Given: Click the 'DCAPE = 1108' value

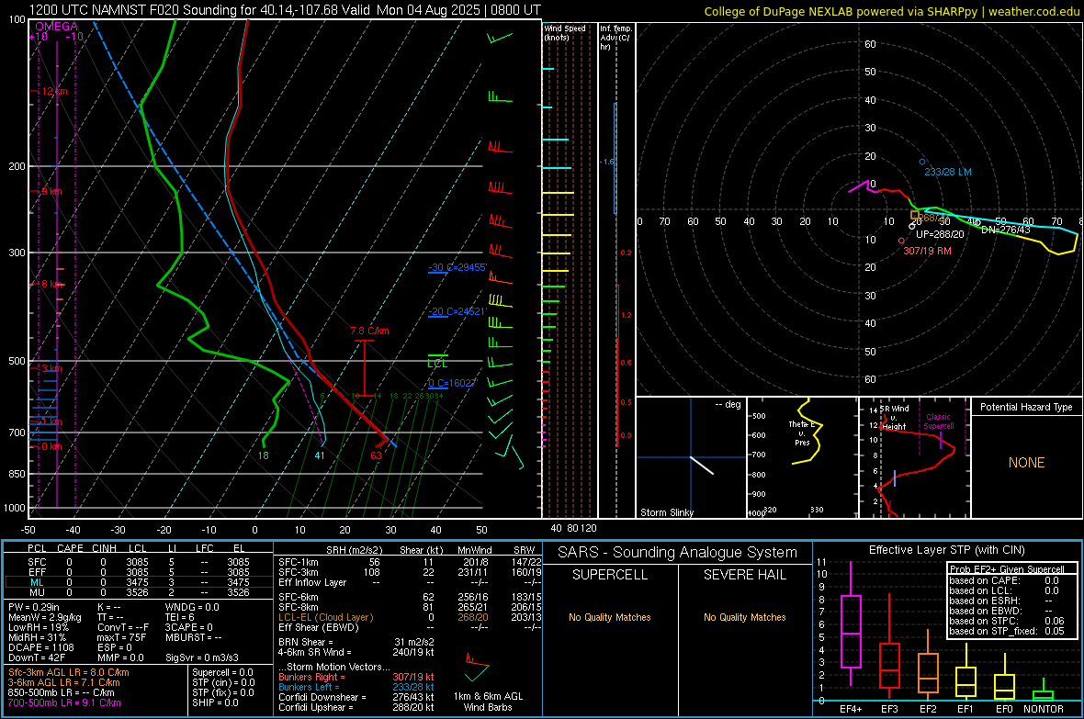Looking at the screenshot, I should pos(40,647).
